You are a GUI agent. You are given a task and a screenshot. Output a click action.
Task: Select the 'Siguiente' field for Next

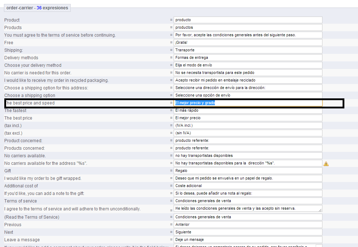click(248, 232)
